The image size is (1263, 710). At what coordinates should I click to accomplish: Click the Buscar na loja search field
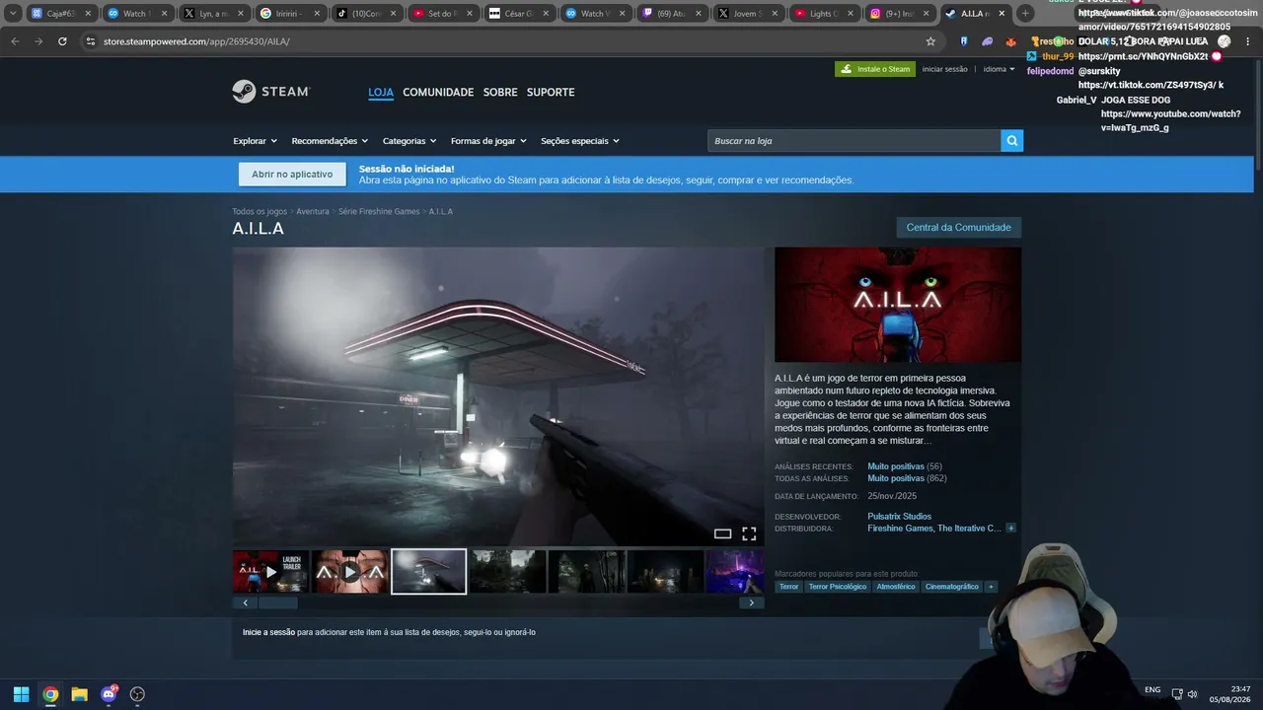point(854,141)
